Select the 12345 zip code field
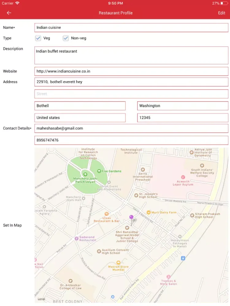 click(x=183, y=118)
